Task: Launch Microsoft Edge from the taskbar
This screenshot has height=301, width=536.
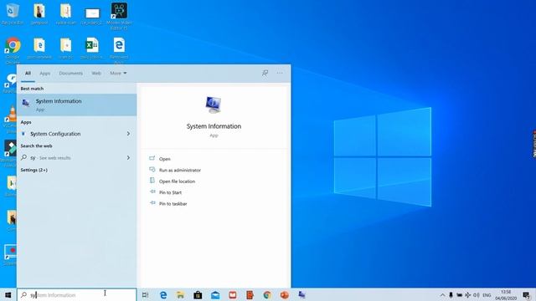Action: 163,295
